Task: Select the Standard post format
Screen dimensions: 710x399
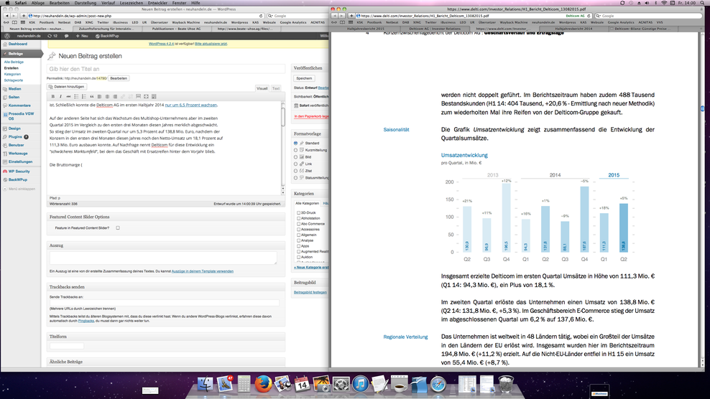Action: point(295,143)
